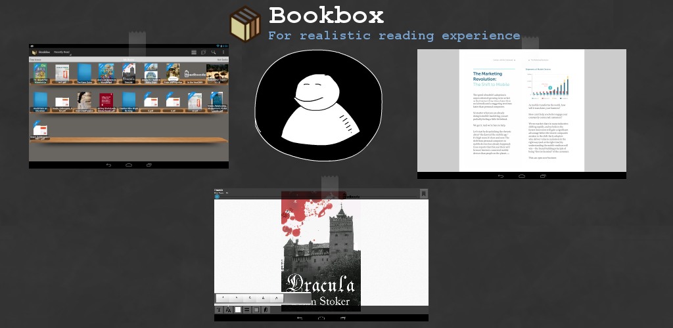Open the Dracula book on the top shelf

click(129, 73)
